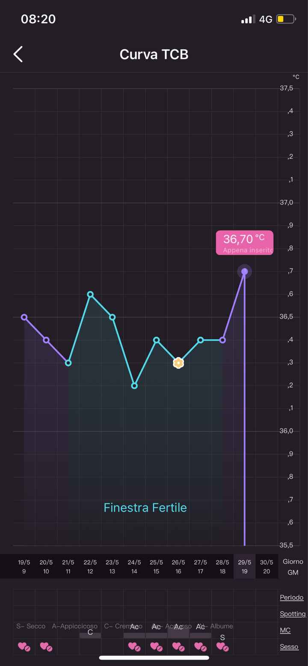The height and width of the screenshot is (666, 308).
Task: Open the Sesso row link
Action: click(x=289, y=646)
